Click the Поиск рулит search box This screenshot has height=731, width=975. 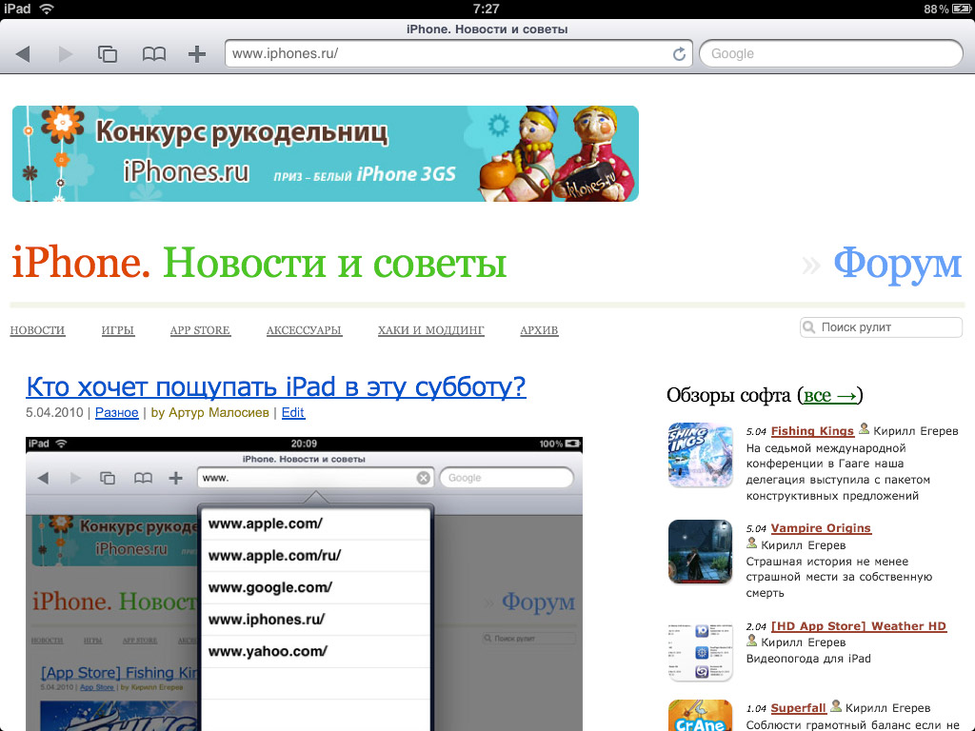coord(881,327)
